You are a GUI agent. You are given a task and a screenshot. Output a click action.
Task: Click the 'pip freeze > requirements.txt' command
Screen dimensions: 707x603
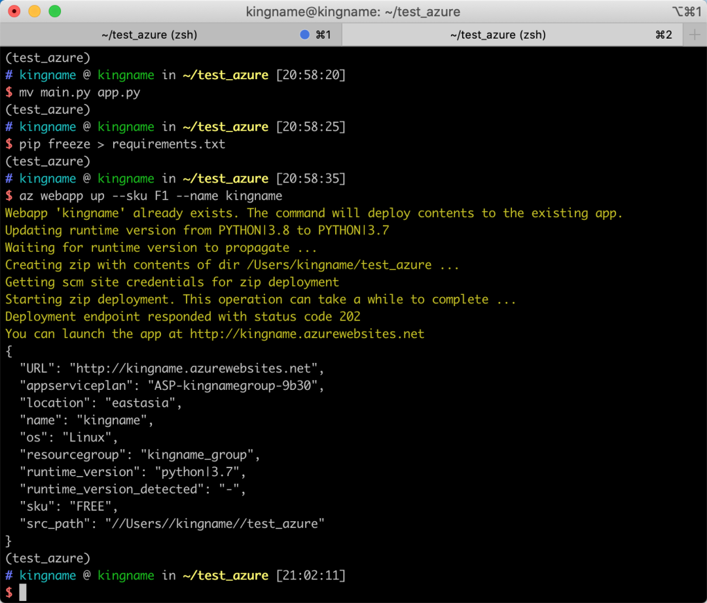point(122,144)
